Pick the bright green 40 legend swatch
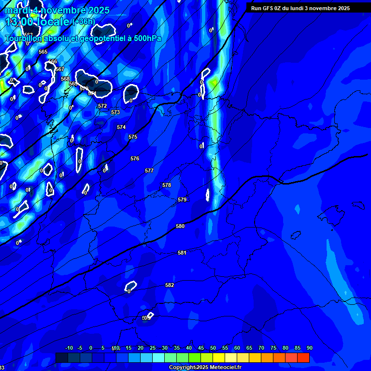Viewport: 371px width, 371px height. tap(183, 358)
